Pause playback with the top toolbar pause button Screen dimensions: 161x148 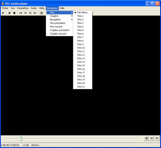coord(10,13)
